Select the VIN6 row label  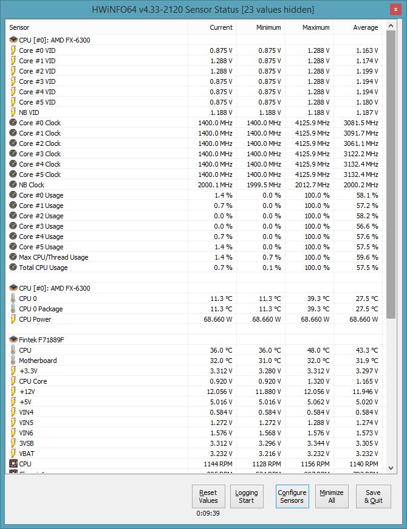tap(26, 433)
